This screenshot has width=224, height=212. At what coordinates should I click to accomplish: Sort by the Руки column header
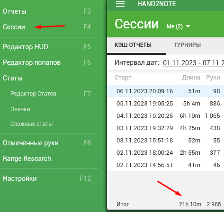point(213,78)
